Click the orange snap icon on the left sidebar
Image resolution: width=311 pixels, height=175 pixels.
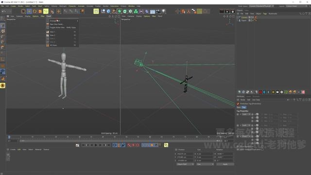tap(3, 79)
